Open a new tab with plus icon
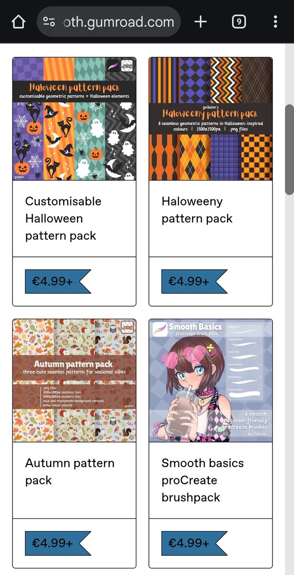This screenshot has width=294, height=575. (201, 22)
